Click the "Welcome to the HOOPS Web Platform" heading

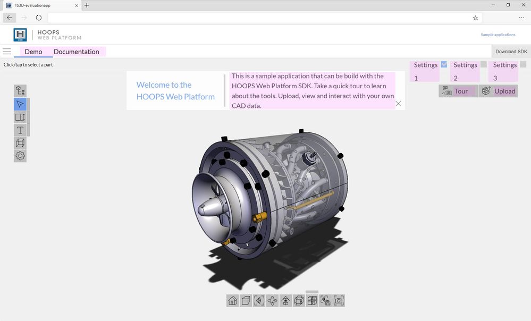click(x=175, y=91)
